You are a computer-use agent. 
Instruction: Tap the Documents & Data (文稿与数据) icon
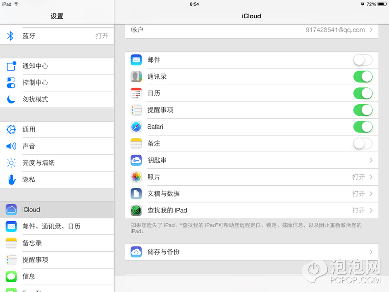tap(136, 193)
